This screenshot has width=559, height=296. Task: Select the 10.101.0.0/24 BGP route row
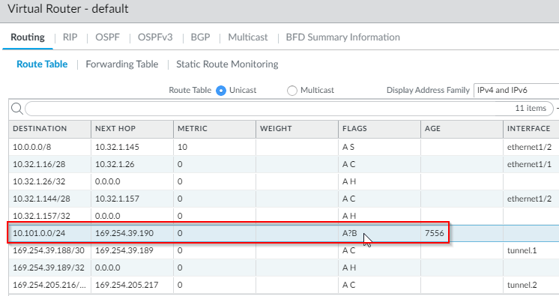[284, 233]
